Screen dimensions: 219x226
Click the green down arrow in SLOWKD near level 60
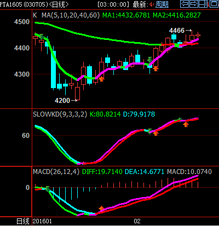[150, 131]
